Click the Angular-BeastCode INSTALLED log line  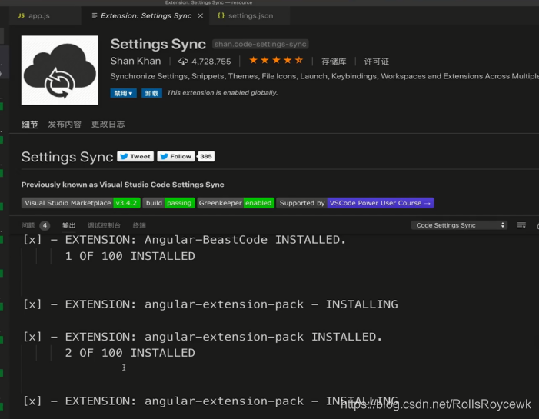185,240
